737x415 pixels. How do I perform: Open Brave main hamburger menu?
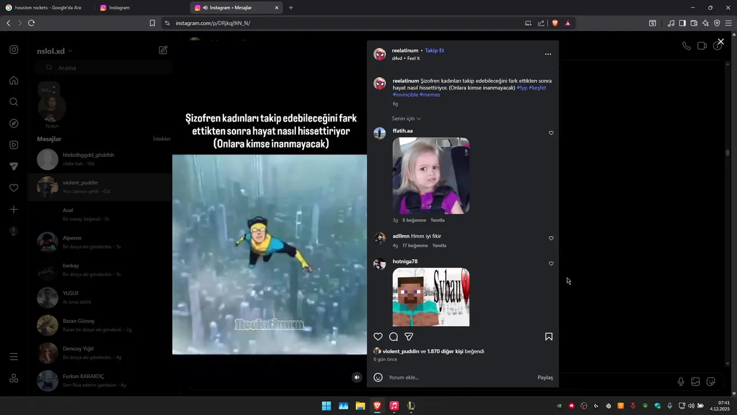coord(728,23)
